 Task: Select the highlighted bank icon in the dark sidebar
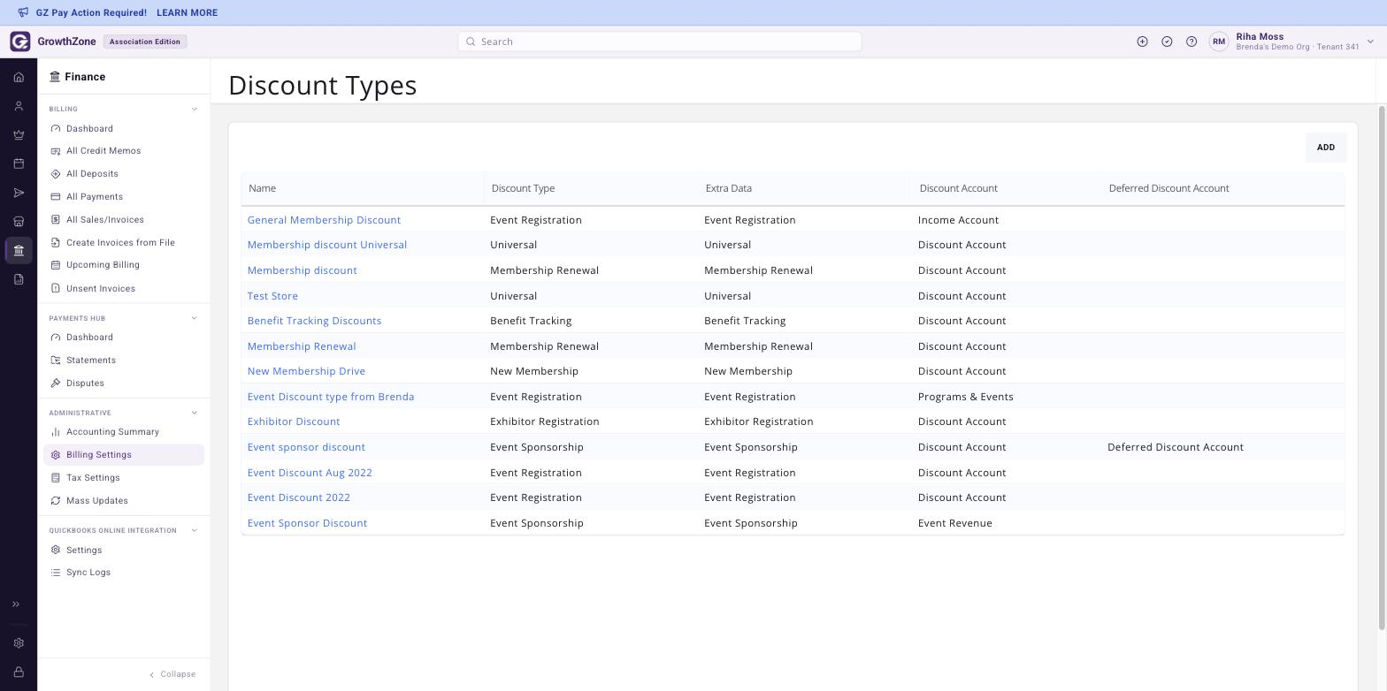click(x=19, y=250)
